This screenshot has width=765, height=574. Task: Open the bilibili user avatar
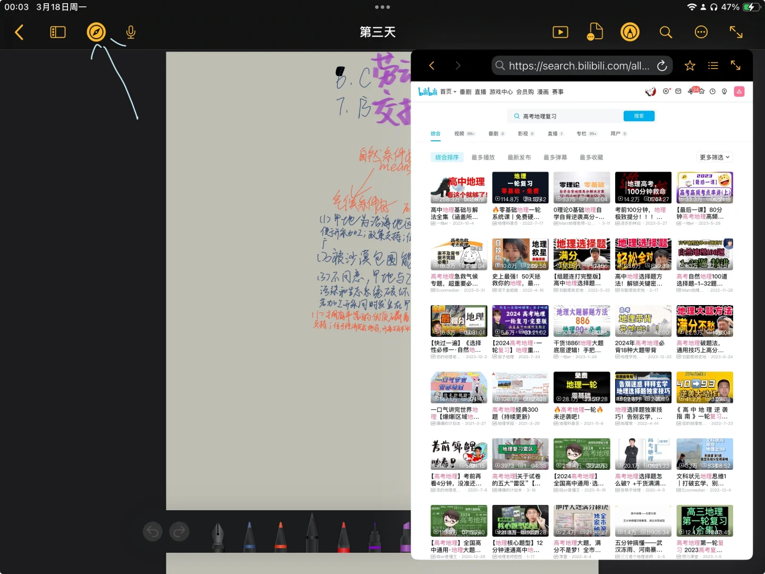tap(650, 91)
